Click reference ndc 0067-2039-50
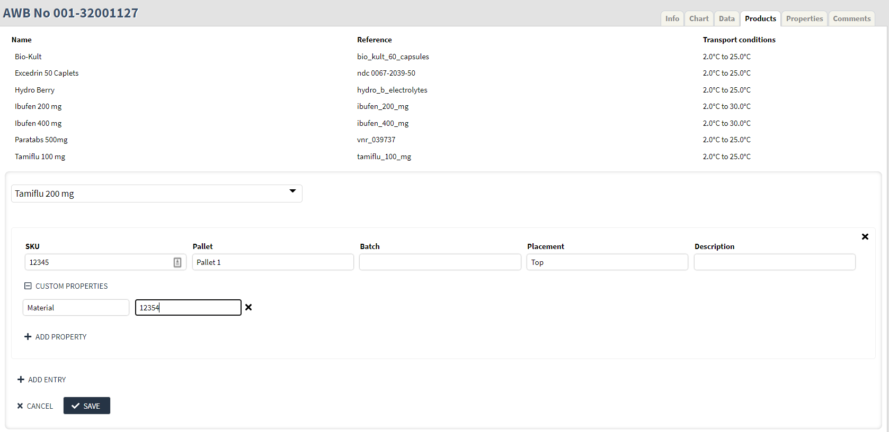The width and height of the screenshot is (889, 432). [386, 73]
